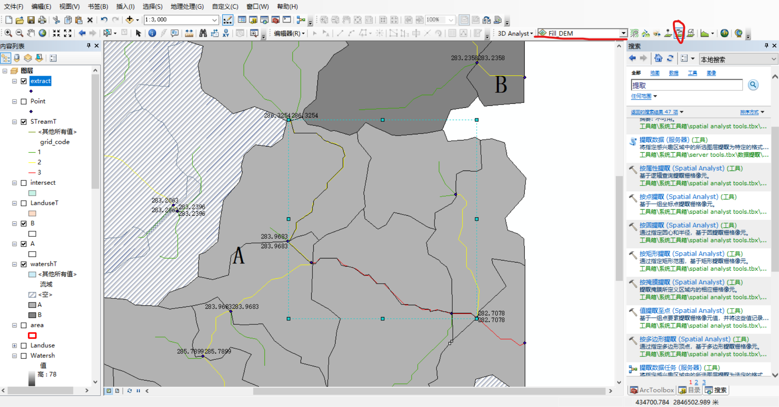Turn on the LanduseT layer
This screenshot has height=407, width=779.
(24, 203)
